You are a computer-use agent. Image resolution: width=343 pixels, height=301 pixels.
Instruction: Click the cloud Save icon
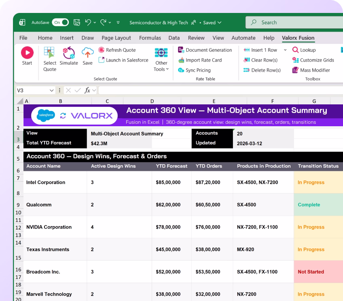(x=87, y=53)
